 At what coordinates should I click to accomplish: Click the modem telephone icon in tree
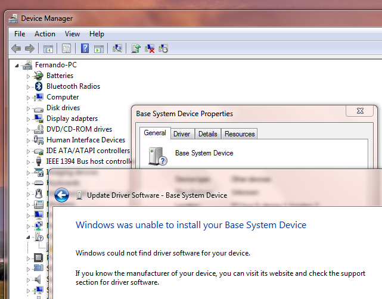(39, 204)
